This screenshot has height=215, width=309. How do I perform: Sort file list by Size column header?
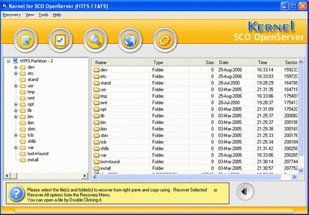coord(202,62)
